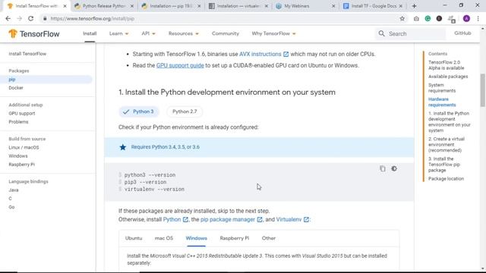Open Docker in the sidebar
Screen dimensions: 486x273
click(16, 88)
